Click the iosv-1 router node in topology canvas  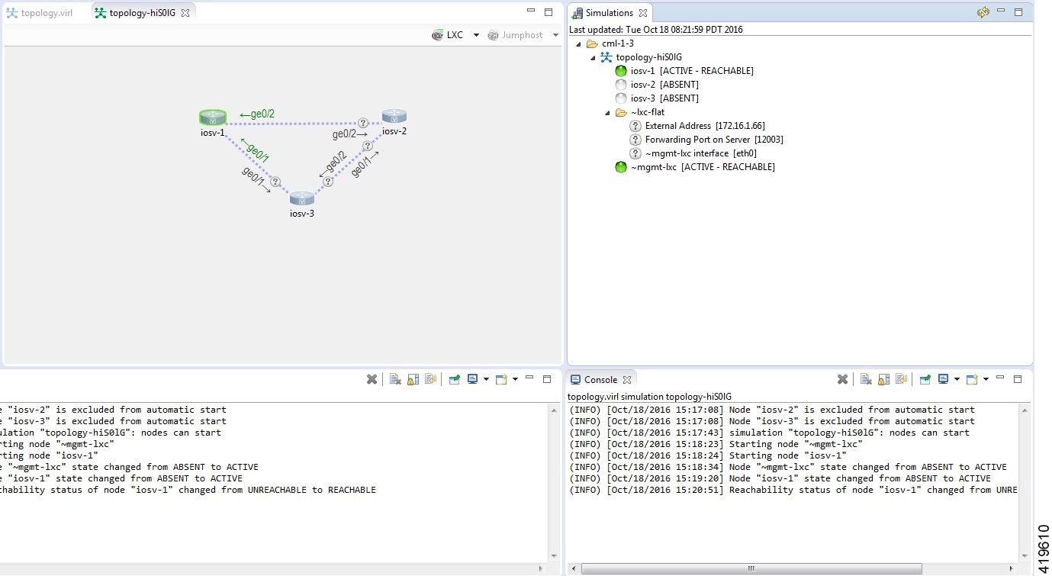[x=213, y=117]
